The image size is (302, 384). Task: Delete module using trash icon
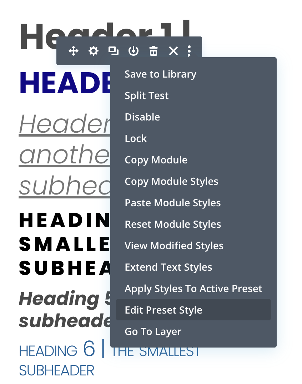[x=153, y=51]
